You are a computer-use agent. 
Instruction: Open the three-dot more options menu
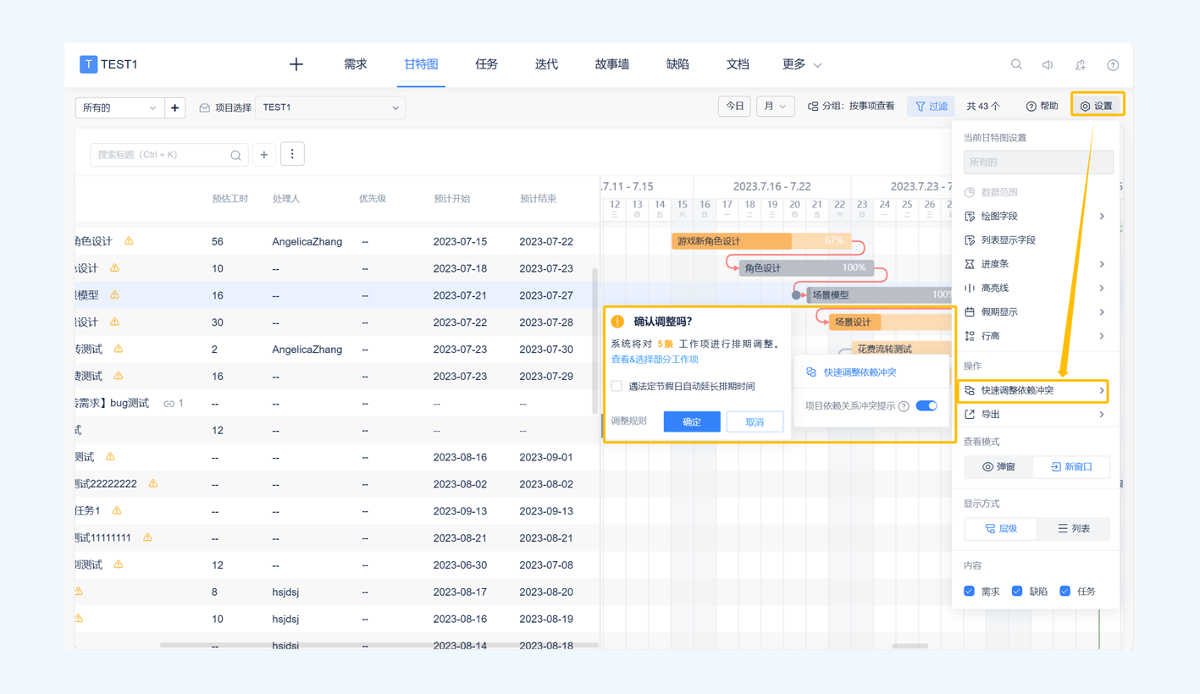[x=292, y=154]
